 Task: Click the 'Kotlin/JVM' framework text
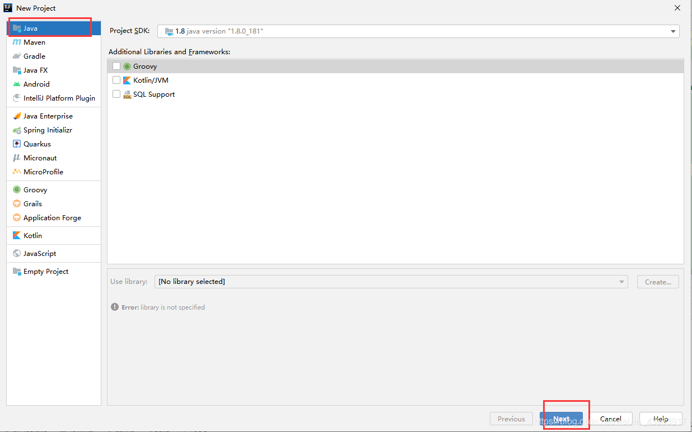(151, 80)
